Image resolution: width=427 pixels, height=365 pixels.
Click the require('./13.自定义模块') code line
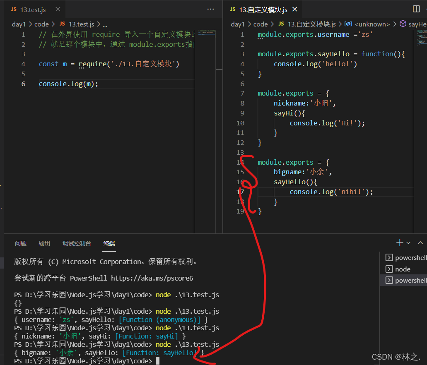(109, 64)
